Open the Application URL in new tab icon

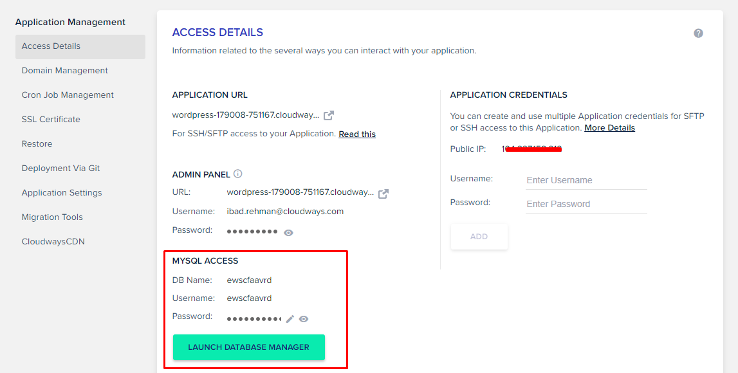point(328,114)
